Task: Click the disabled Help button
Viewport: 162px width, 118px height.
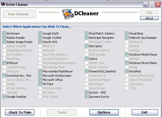Action: pos(149,12)
